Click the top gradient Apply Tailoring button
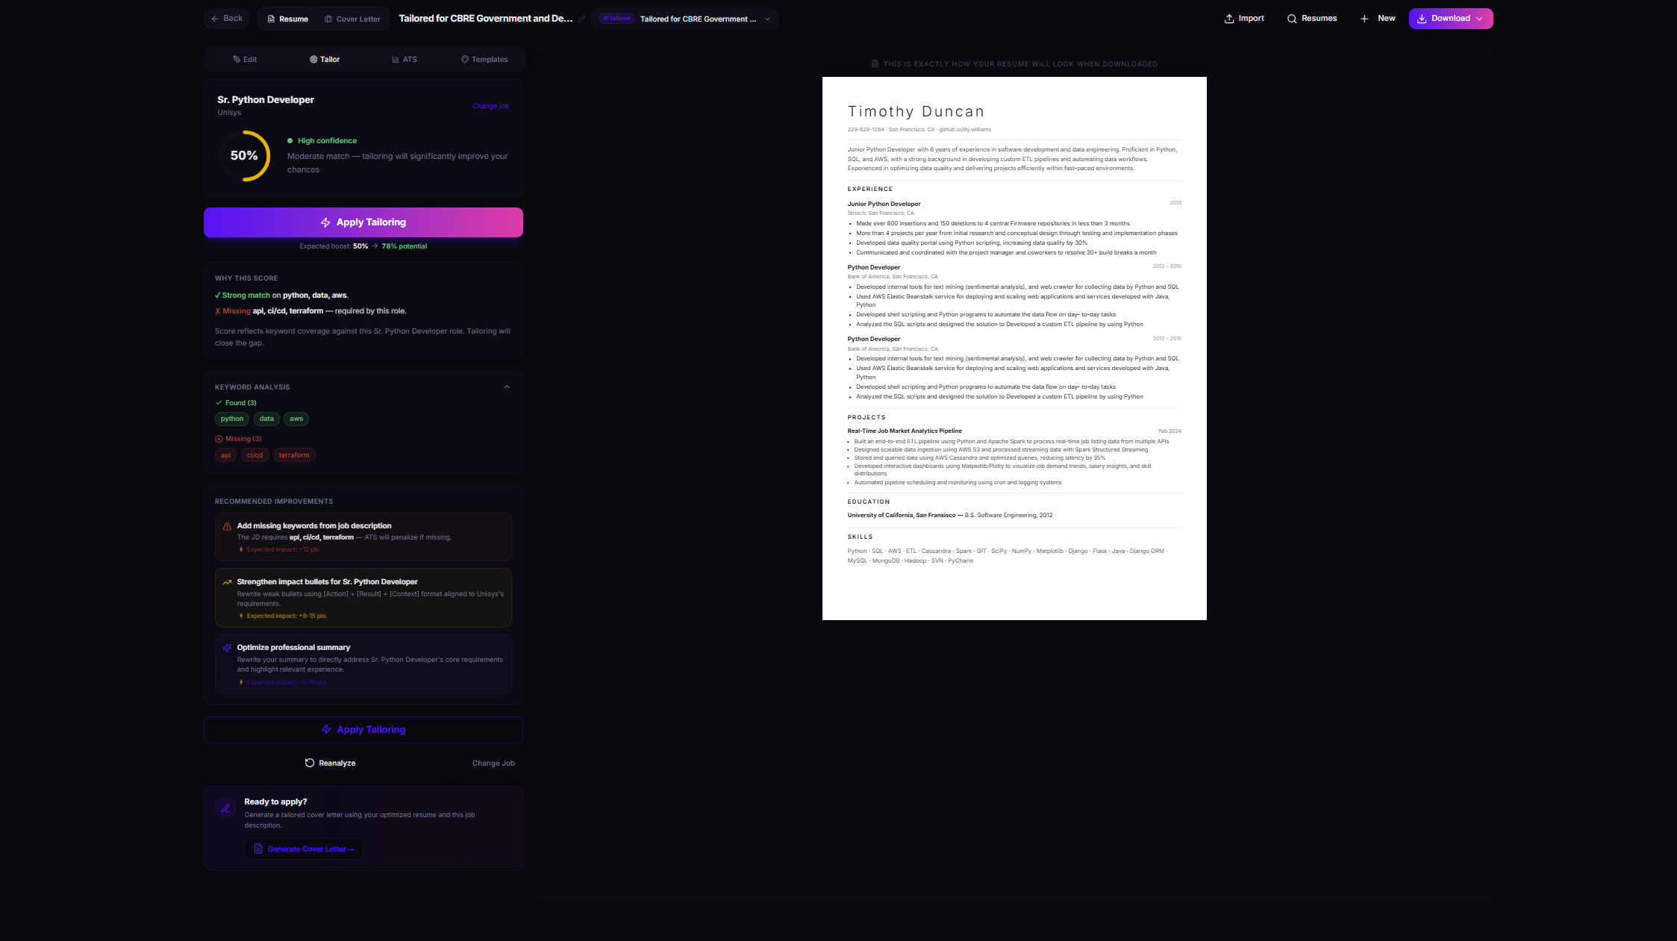Screen dimensions: 1677x941 363,222
